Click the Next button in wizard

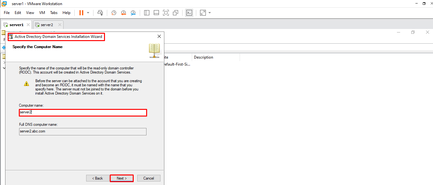click(122, 178)
